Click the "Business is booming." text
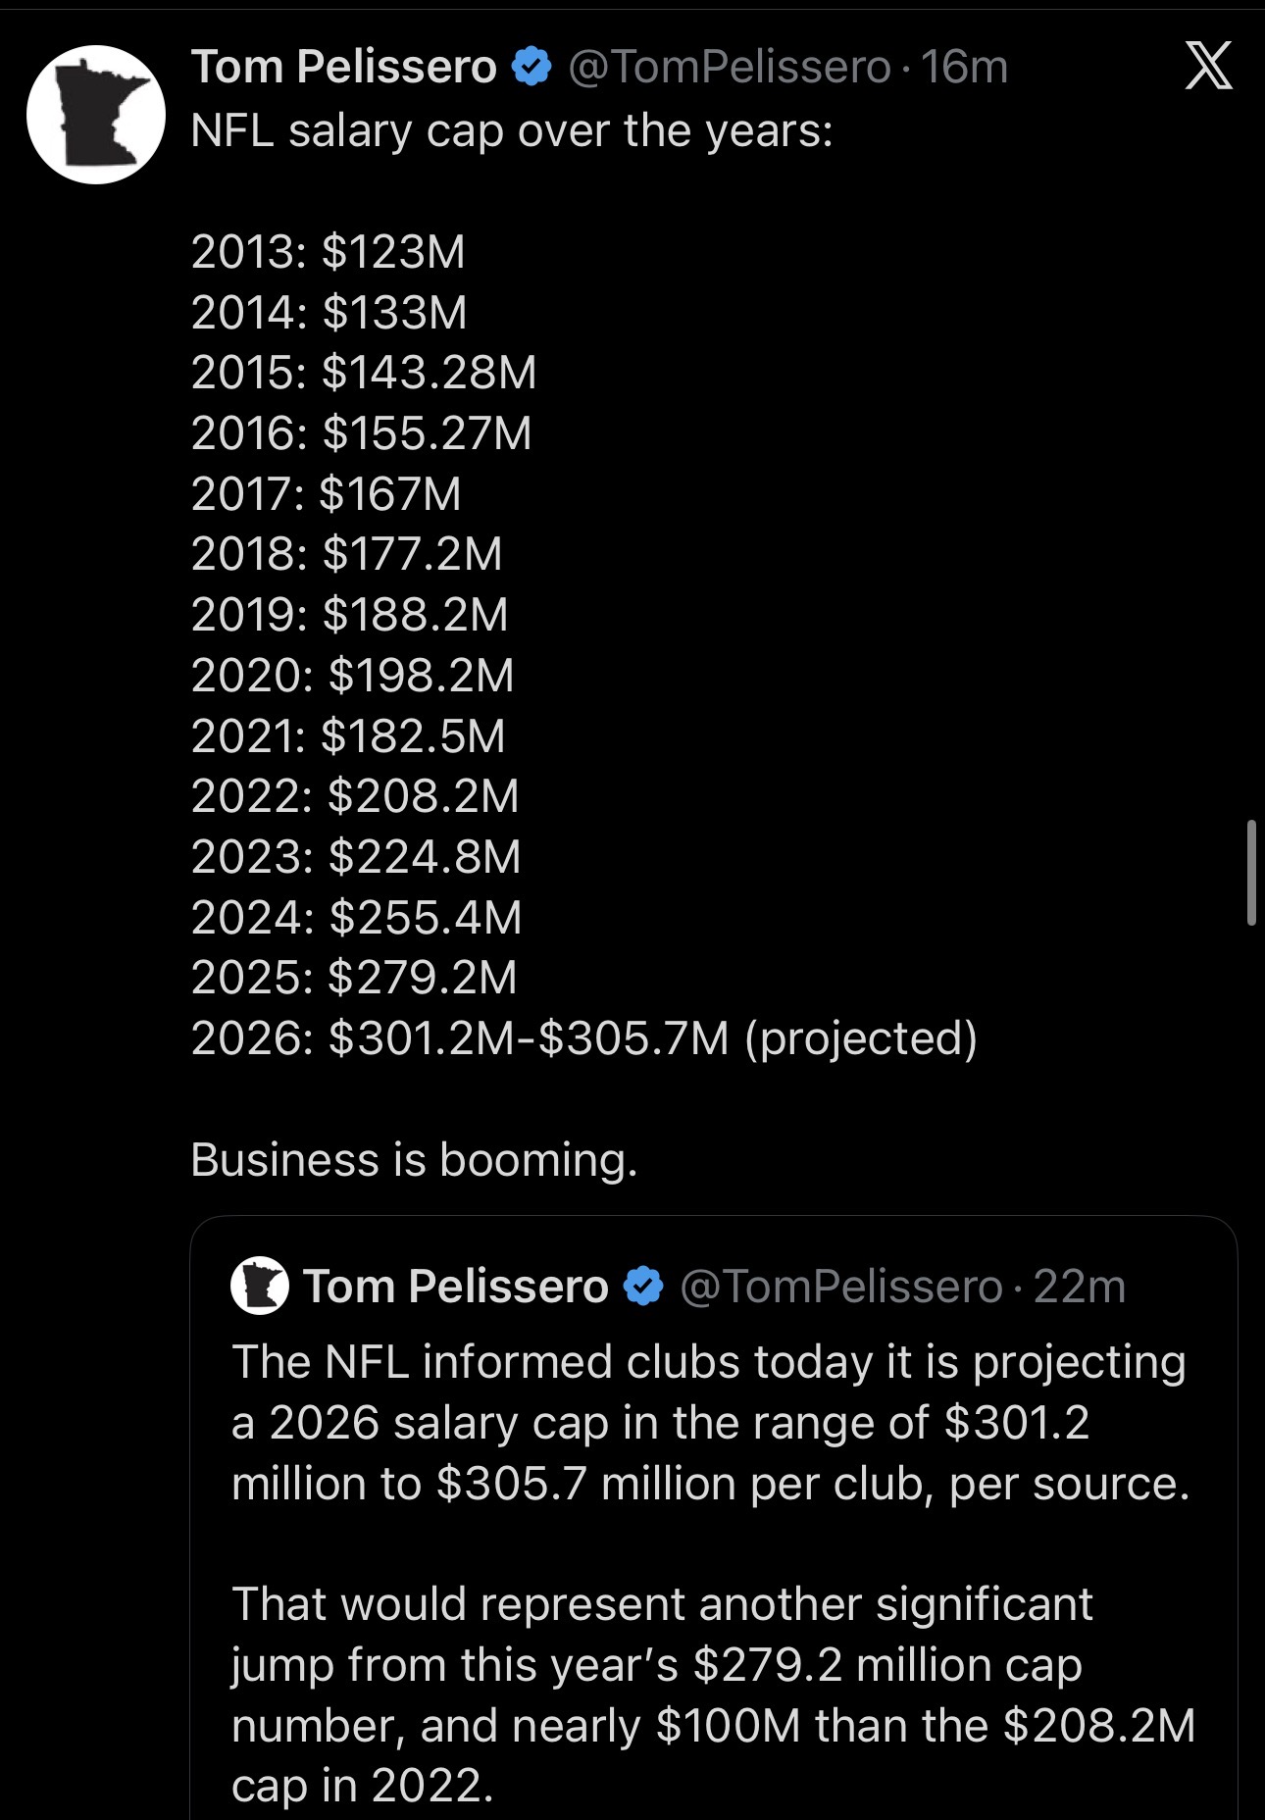 pyautogui.click(x=414, y=1159)
